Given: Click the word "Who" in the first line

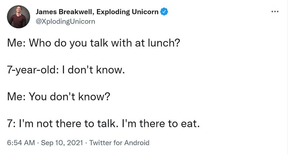Looking at the screenshot, I should 40,43.
